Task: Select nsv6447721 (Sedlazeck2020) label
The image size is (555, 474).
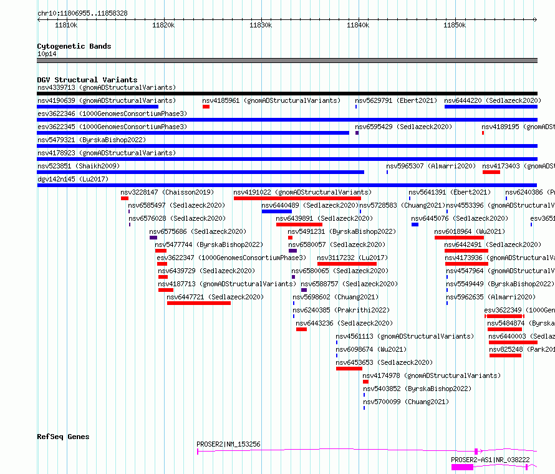Action: 215,297
